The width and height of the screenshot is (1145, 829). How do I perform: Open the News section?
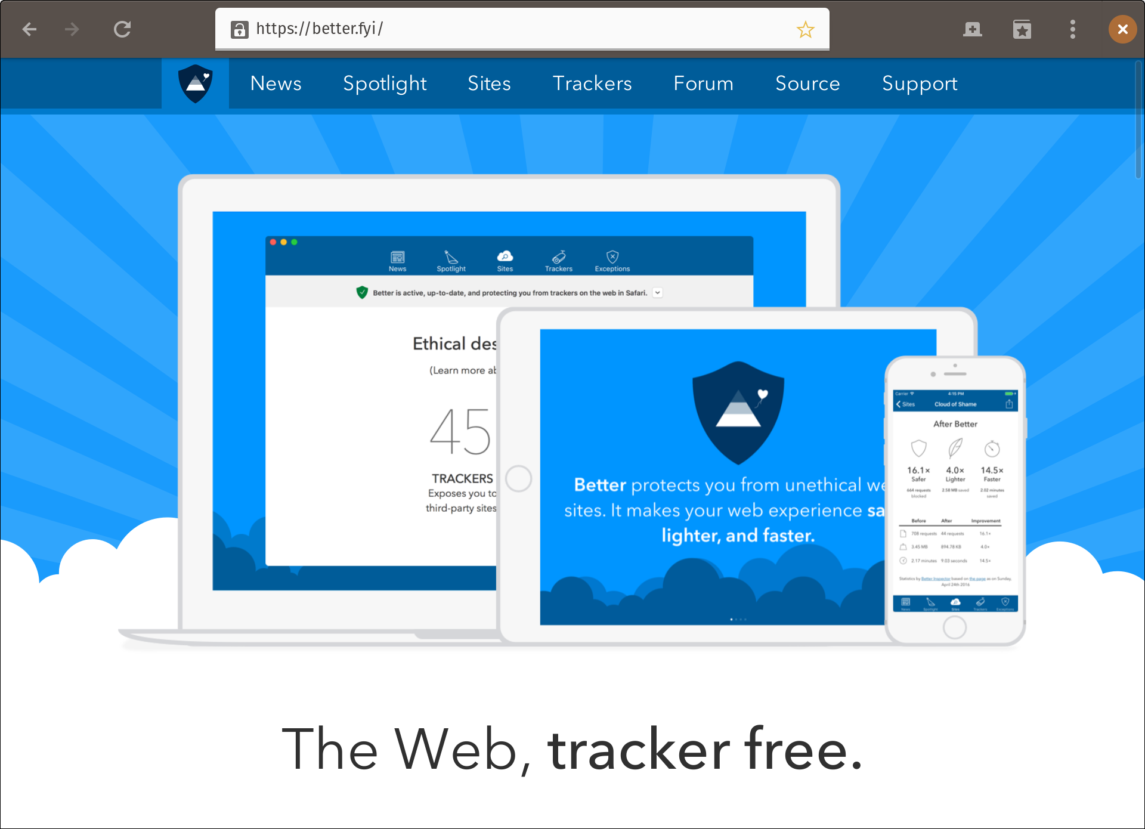276,83
